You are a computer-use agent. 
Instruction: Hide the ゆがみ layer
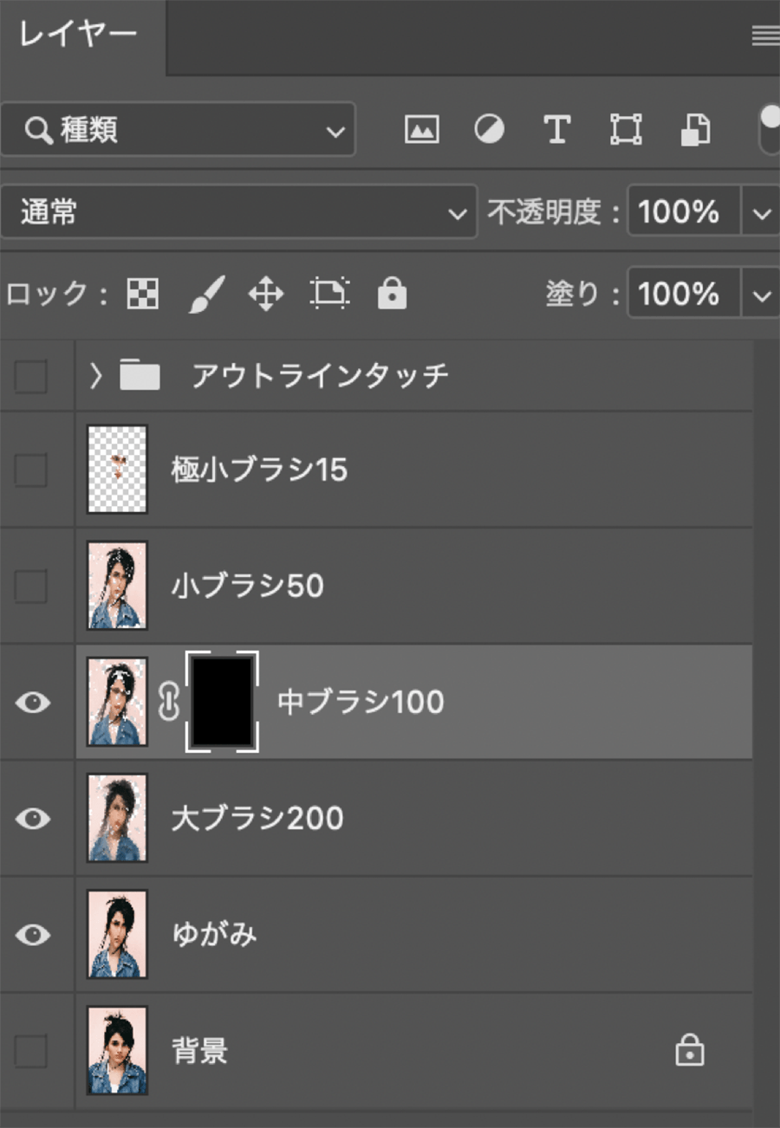32,935
